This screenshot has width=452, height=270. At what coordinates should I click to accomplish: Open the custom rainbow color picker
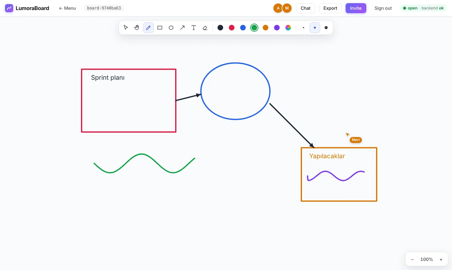click(288, 28)
